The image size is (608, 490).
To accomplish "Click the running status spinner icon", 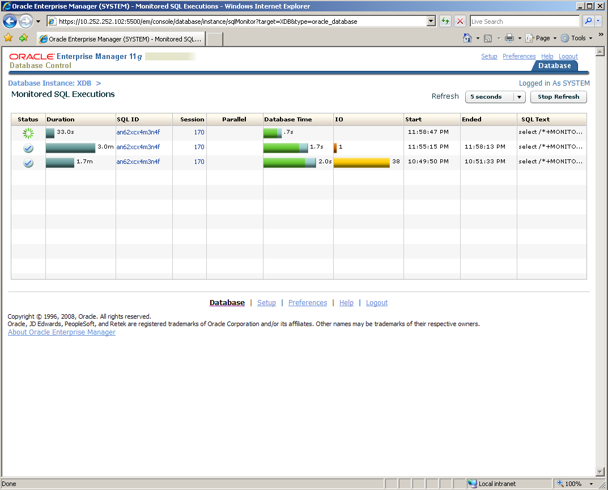I will (28, 133).
